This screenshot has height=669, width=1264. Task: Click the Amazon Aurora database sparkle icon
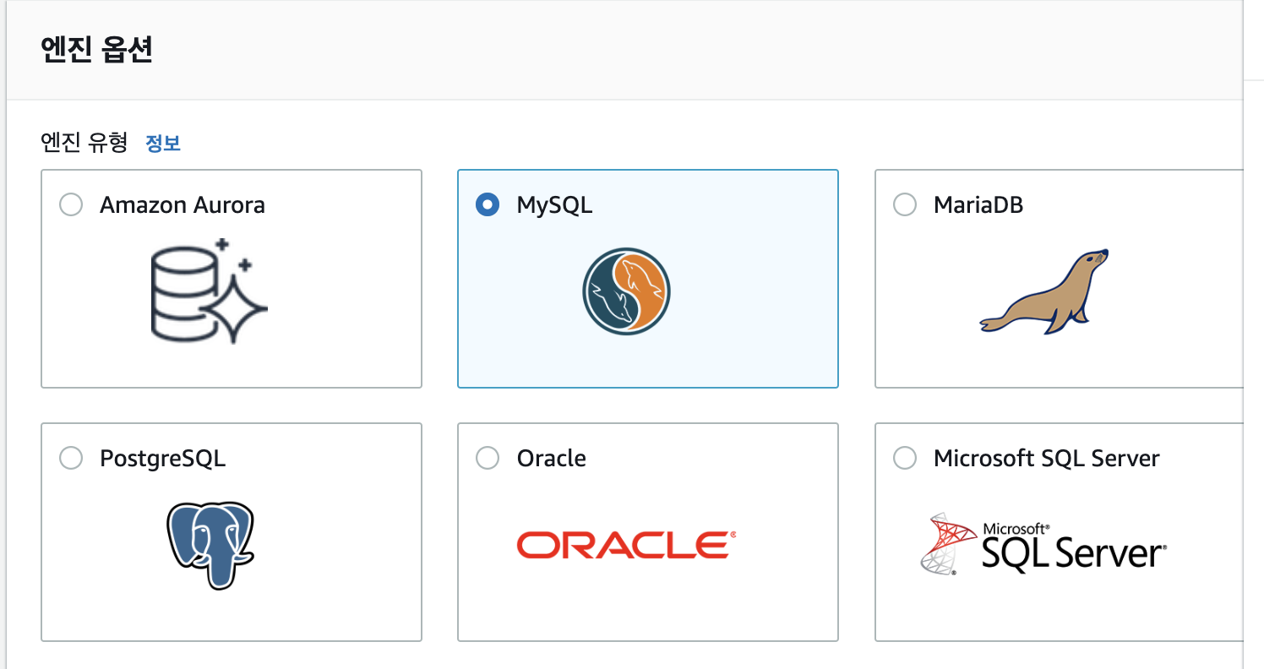tap(210, 291)
